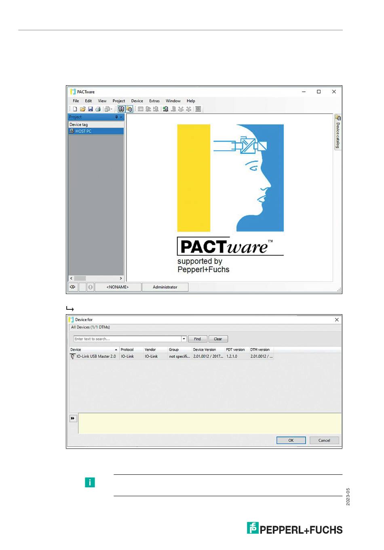Click the Open project folder icon

coord(82,109)
